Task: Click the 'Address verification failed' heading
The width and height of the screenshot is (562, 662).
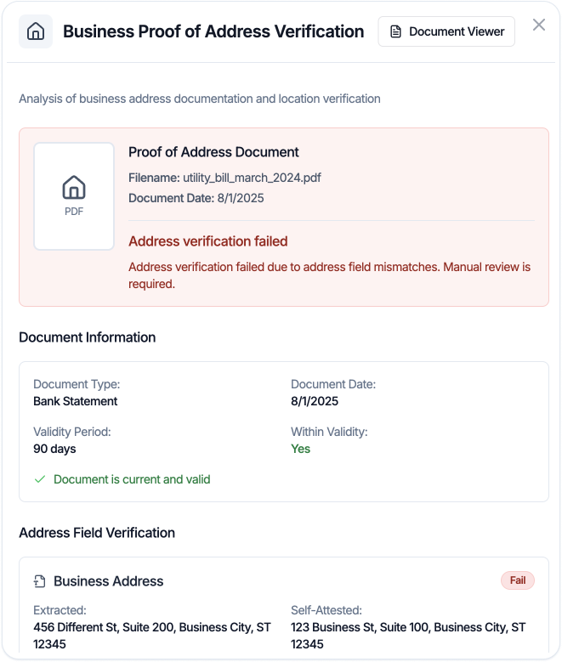Action: (208, 241)
